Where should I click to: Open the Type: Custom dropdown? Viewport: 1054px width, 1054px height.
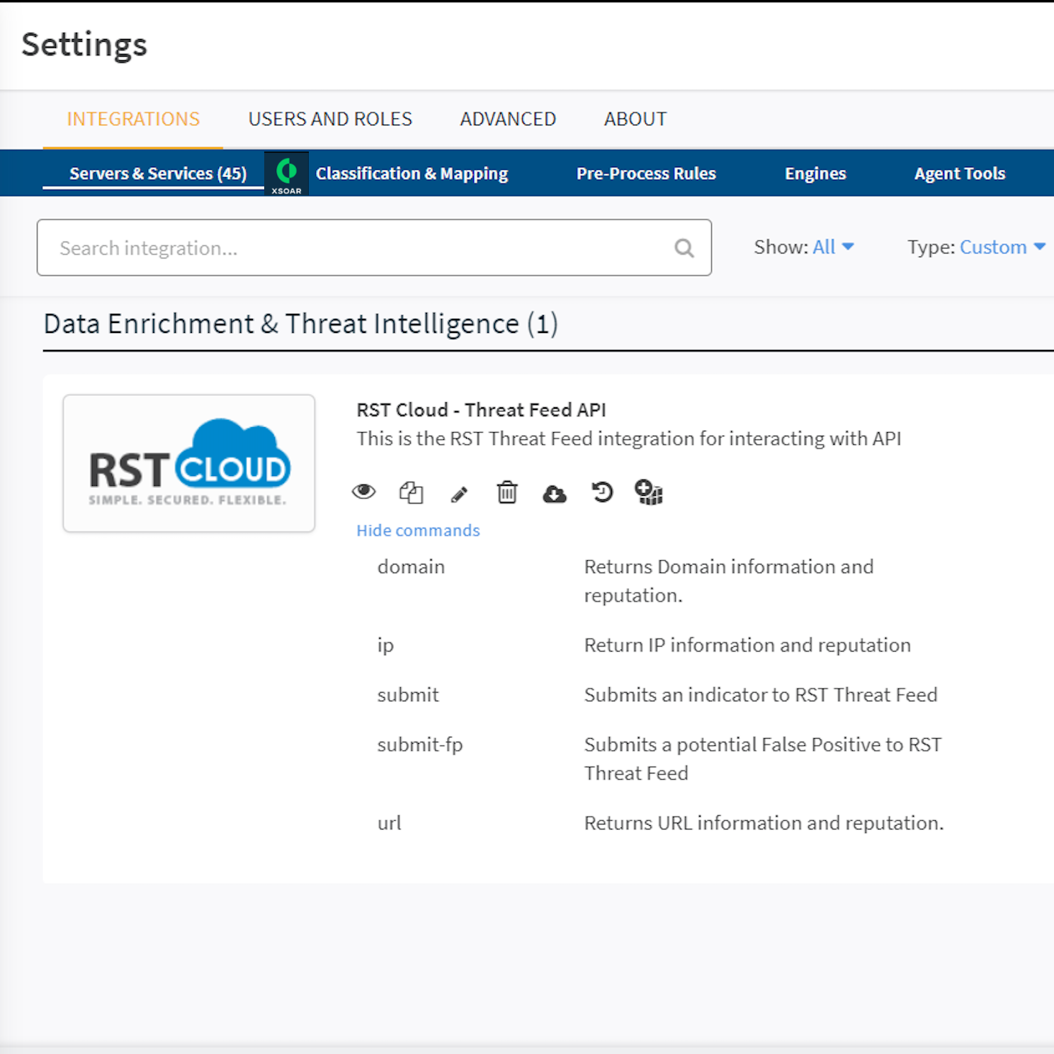[976, 247]
